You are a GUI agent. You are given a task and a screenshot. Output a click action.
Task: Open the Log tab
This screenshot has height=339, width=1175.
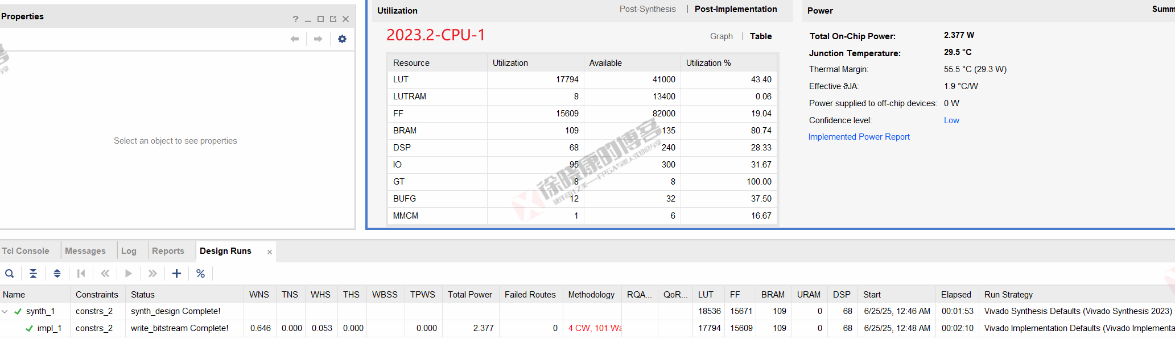pos(129,251)
